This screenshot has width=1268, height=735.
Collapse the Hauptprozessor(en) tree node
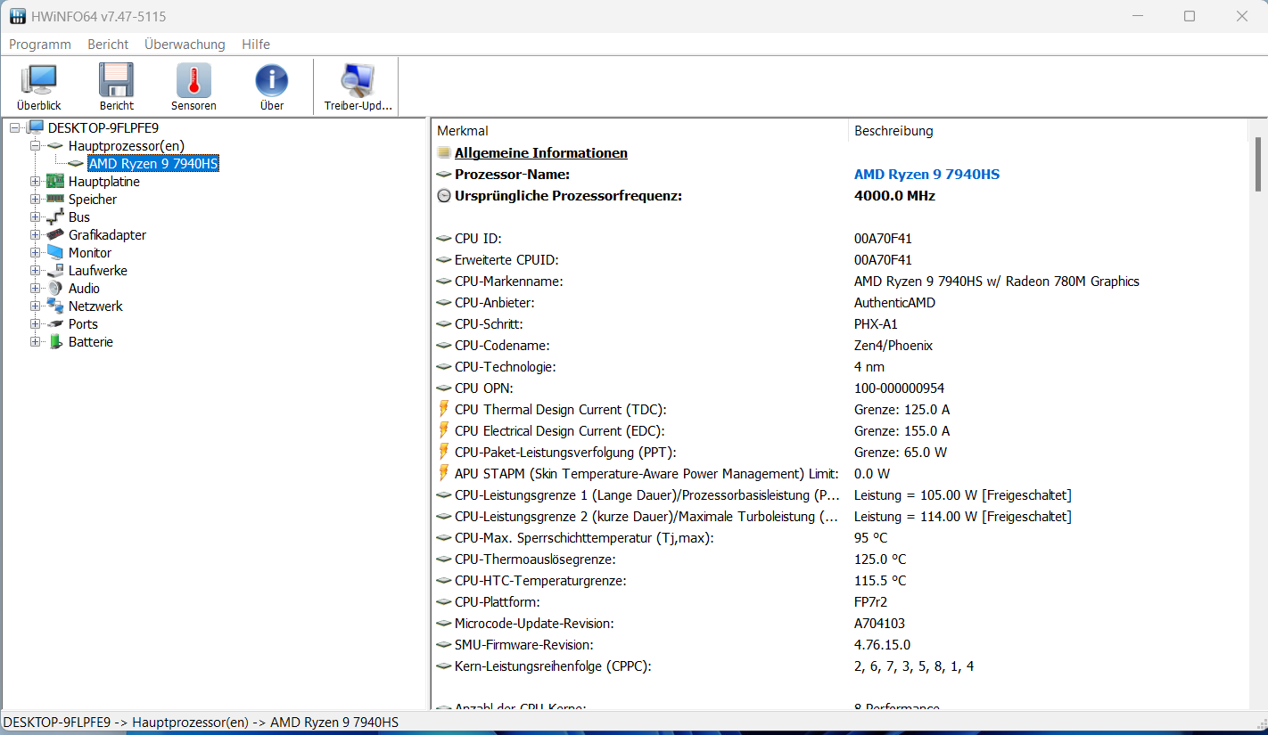(x=36, y=145)
